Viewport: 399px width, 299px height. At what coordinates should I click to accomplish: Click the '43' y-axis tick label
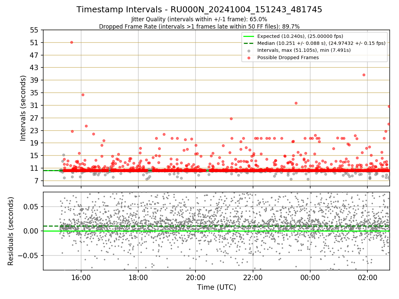[x=35, y=68]
